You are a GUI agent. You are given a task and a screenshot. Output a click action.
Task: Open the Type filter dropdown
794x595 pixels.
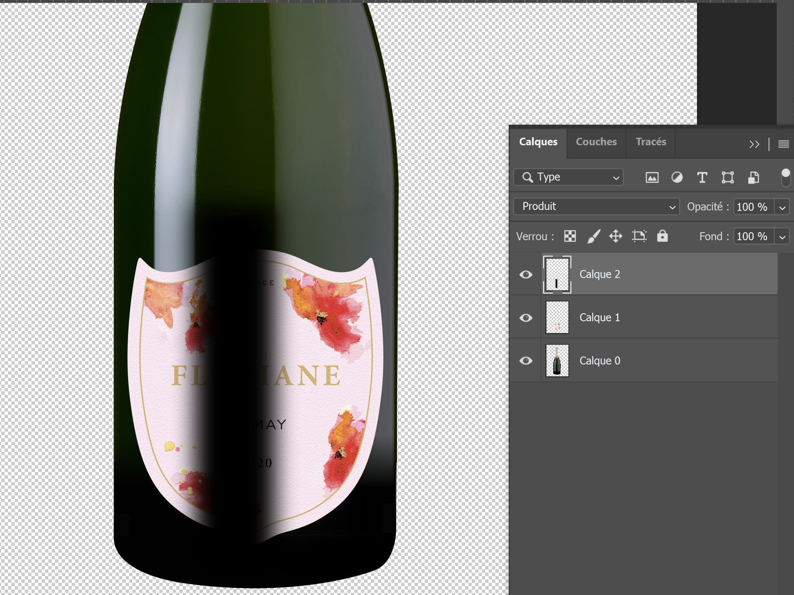click(568, 177)
